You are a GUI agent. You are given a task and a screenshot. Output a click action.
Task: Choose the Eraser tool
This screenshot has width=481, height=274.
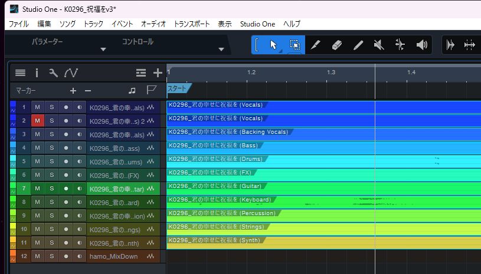pyautogui.click(x=337, y=45)
